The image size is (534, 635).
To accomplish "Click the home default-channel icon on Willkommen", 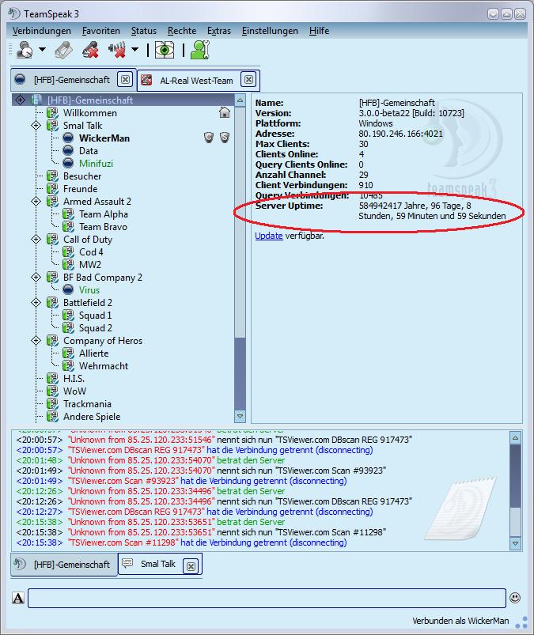I will (225, 112).
